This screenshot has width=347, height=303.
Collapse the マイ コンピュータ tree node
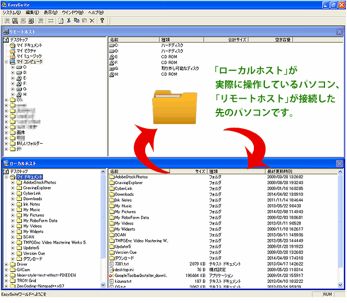(x=6, y=62)
